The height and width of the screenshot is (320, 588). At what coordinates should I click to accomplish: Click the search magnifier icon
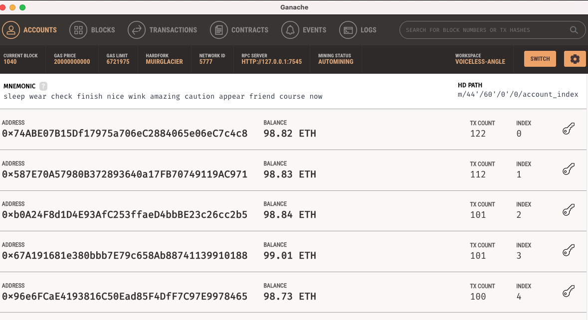tap(574, 30)
